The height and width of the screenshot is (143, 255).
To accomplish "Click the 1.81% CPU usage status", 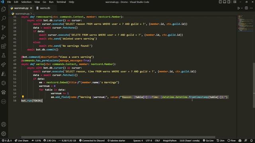I will coord(36,141).
